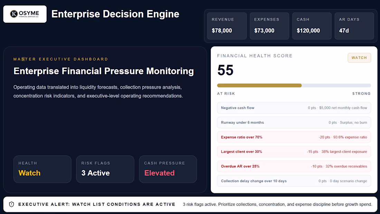Open the Risk Flags 3 Active tile
This screenshot has height=214, width=380.
pos(105,169)
